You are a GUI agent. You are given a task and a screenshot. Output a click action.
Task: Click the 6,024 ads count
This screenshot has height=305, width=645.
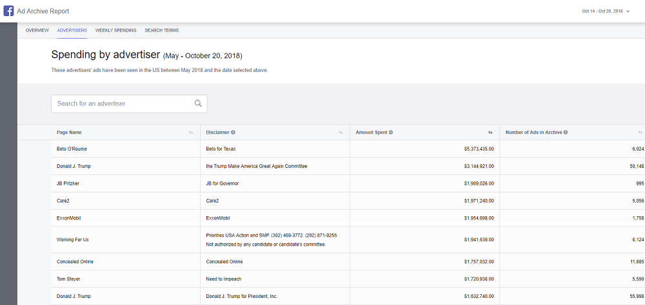point(639,149)
